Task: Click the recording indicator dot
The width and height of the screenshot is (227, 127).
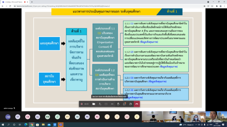Action: point(82,104)
